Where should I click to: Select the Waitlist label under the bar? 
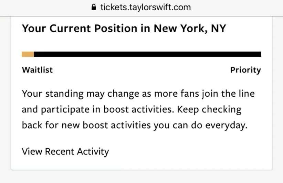[x=38, y=70]
